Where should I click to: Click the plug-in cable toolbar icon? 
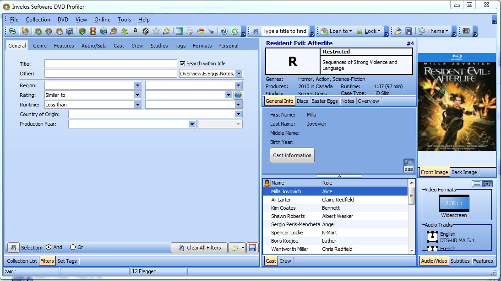pos(211,31)
